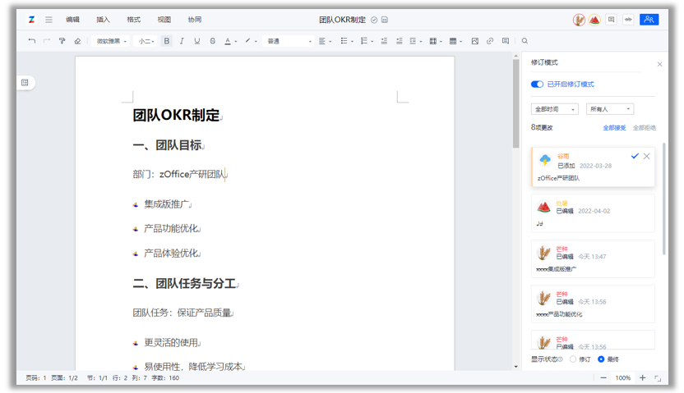Add a comment via toolbar comment icon
Image resolution: width=684 pixels, height=393 pixels.
click(506, 41)
